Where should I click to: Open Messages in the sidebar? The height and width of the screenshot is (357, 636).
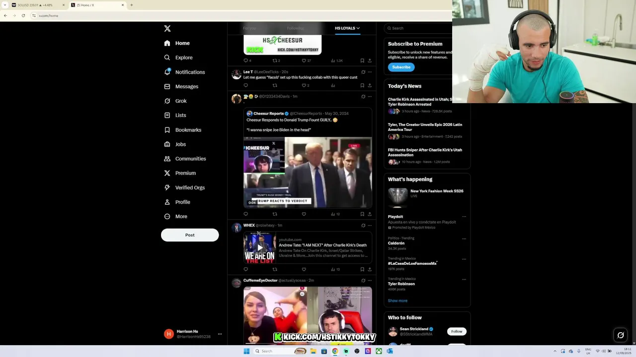(x=181, y=86)
